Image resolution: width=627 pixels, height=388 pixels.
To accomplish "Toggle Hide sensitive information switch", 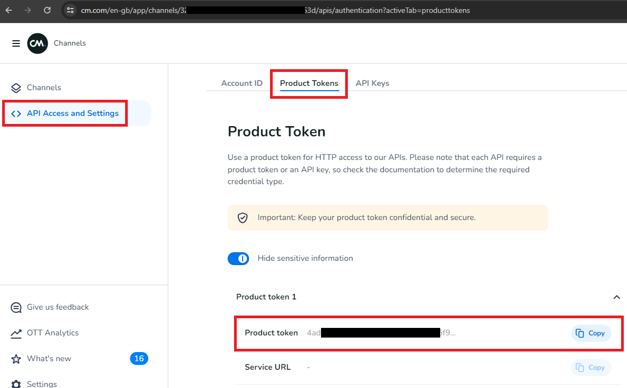I will (x=238, y=259).
